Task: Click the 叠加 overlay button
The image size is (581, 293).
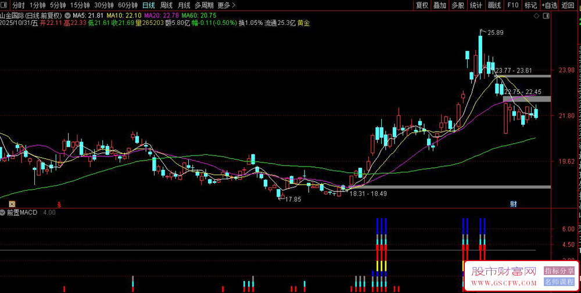Action: coord(440,5)
